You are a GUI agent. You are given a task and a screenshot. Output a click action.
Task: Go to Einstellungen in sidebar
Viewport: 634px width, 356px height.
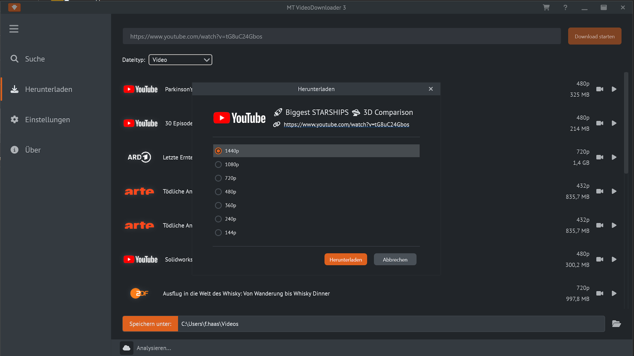click(47, 120)
